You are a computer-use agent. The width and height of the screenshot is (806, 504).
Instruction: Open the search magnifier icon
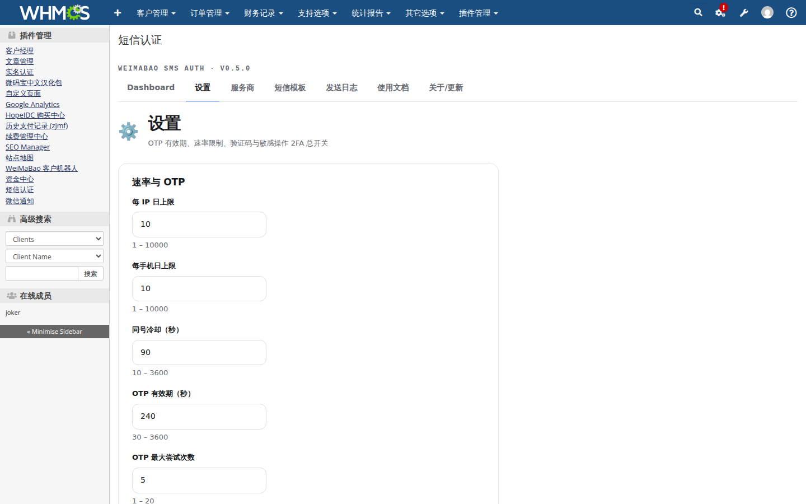tap(698, 12)
